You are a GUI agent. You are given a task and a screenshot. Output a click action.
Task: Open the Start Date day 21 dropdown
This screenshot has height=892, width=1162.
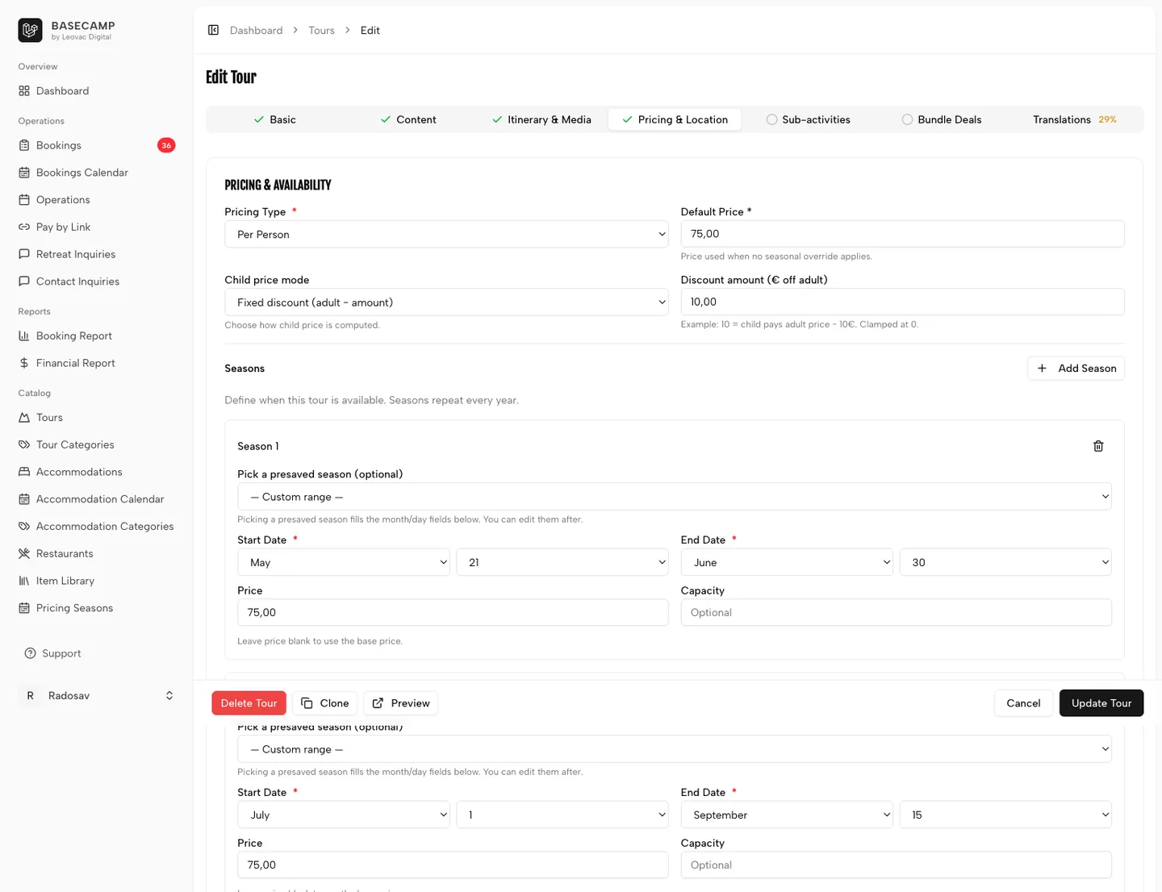[562, 562]
